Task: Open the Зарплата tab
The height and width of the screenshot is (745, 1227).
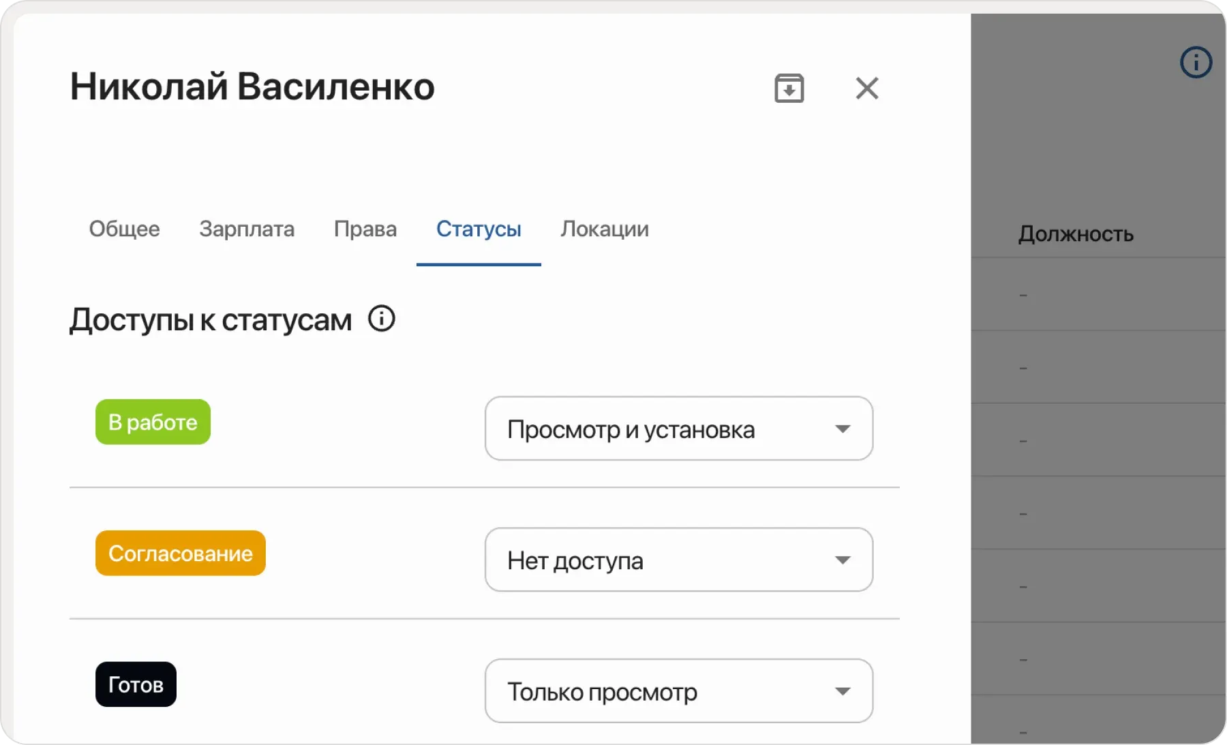Action: tap(246, 229)
